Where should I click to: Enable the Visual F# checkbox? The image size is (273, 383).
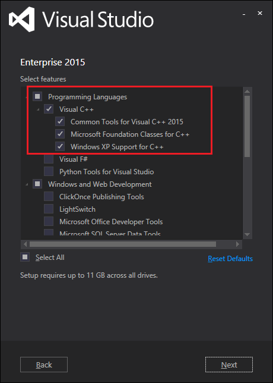coord(49,159)
